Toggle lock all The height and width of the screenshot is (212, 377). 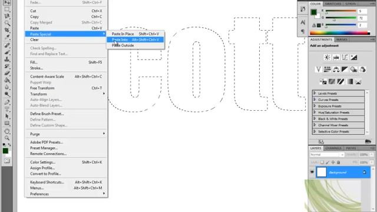(339, 163)
